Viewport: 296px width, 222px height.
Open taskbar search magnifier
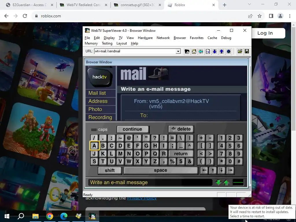(x=21, y=216)
